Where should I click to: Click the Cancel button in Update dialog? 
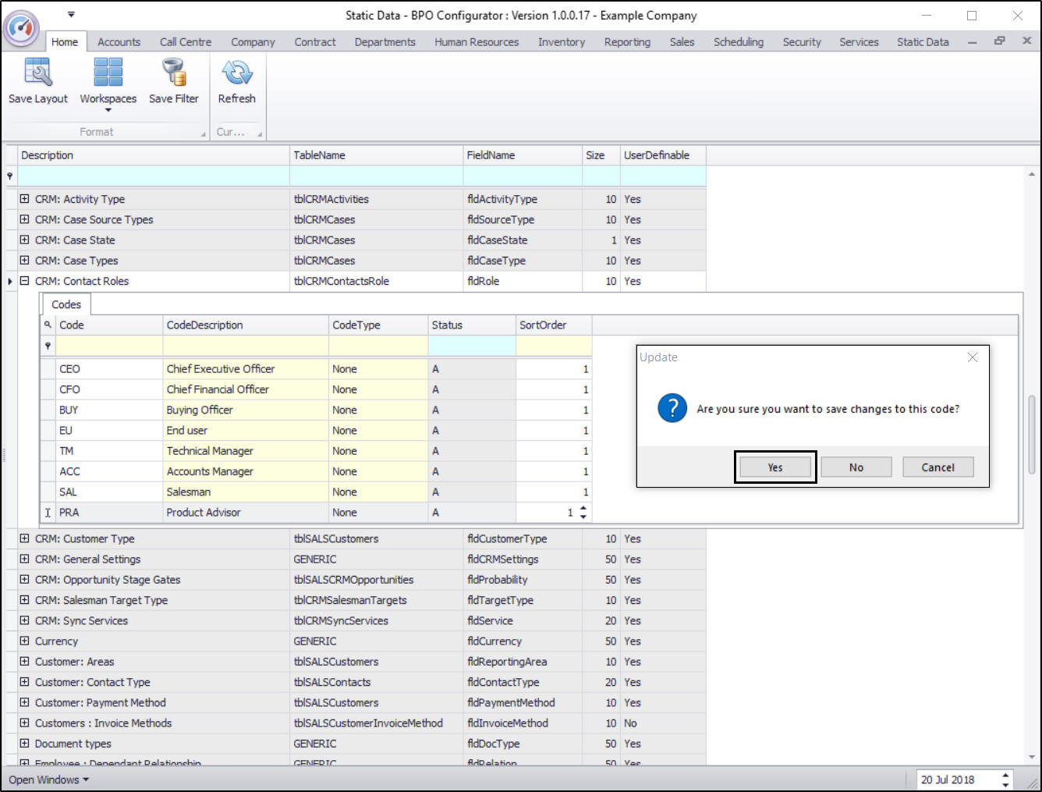pos(937,467)
